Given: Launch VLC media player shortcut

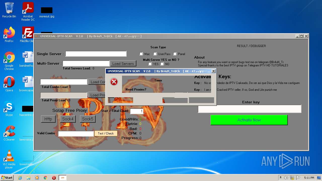Looking at the screenshot, I should pos(9,159).
